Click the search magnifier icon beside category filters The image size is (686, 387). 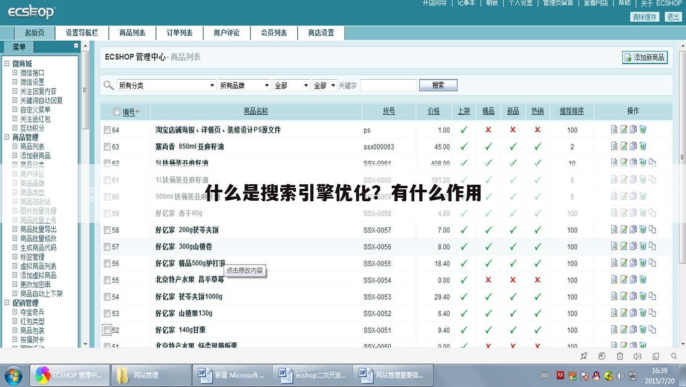click(x=108, y=85)
